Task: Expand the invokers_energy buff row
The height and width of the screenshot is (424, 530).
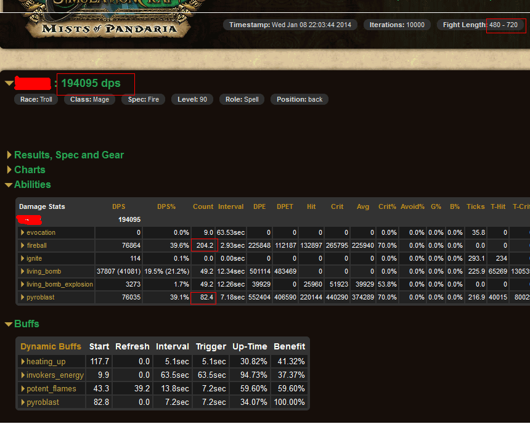Action: pyautogui.click(x=23, y=375)
